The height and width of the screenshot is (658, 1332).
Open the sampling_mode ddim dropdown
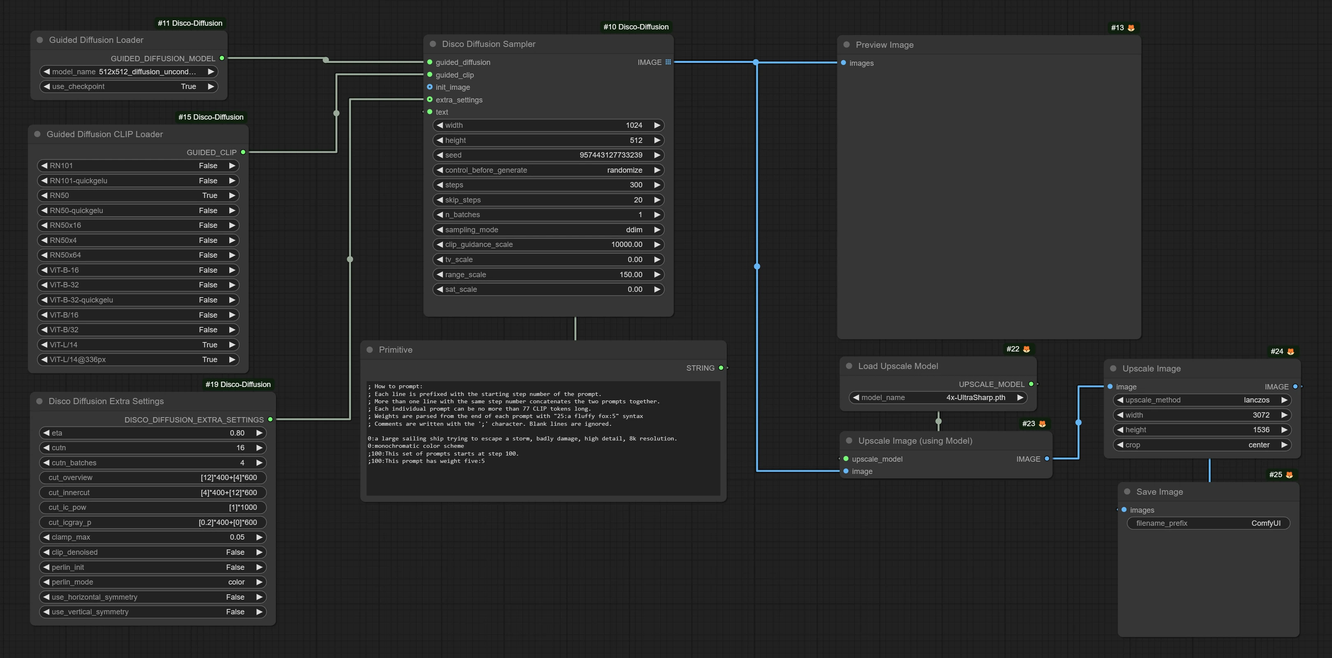coord(548,229)
